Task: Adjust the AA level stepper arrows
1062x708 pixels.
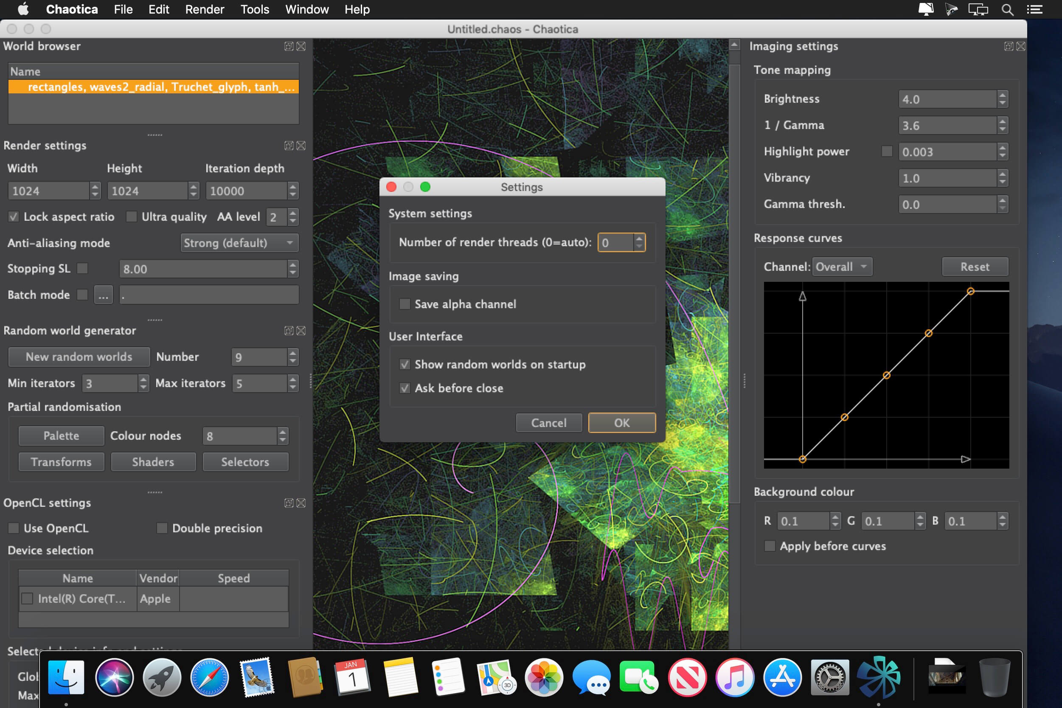Action: pos(293,217)
